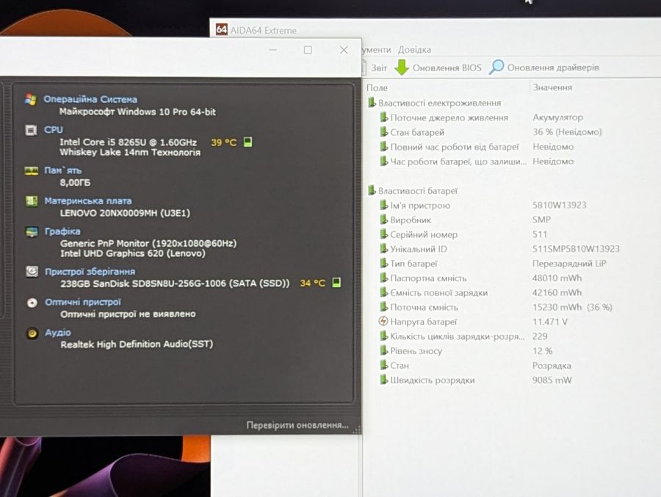This screenshot has width=661, height=497.
Task: Select the 36 % (Невідомо) value
Action: coord(567,132)
